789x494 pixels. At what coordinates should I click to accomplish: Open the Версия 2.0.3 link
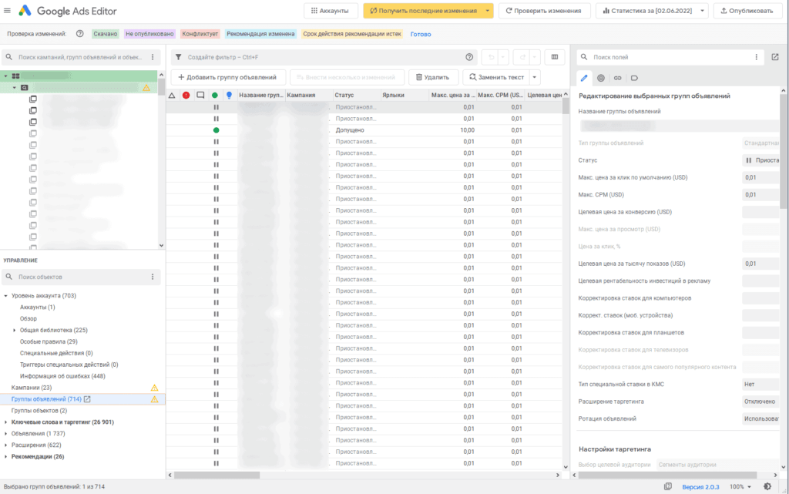pos(700,487)
